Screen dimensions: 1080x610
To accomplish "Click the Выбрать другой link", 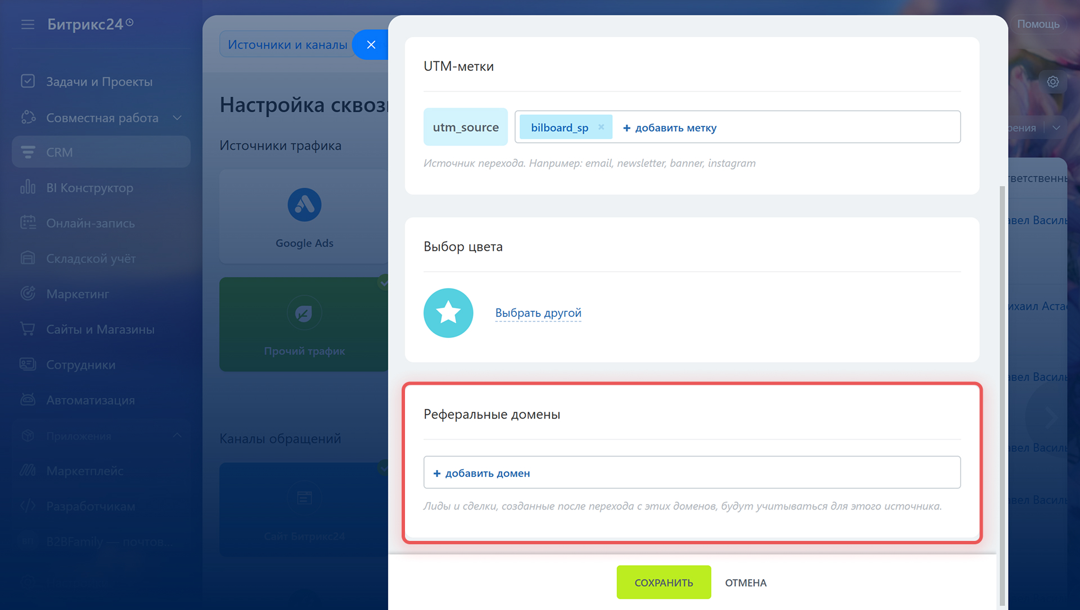I will tap(538, 313).
